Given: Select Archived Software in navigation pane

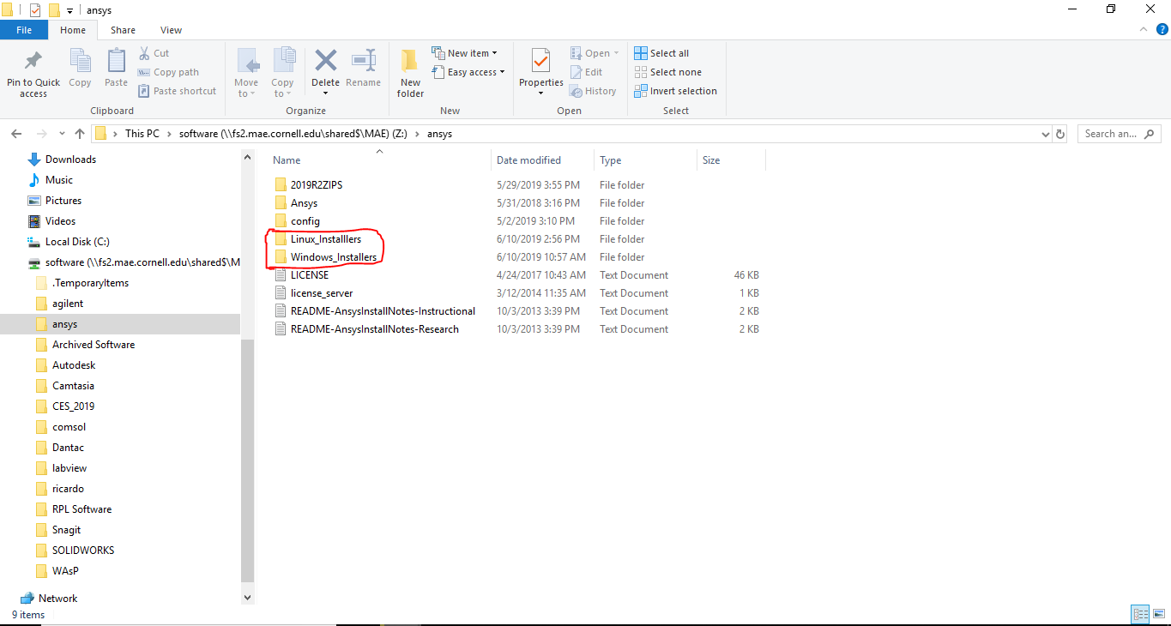Looking at the screenshot, I should [x=94, y=345].
